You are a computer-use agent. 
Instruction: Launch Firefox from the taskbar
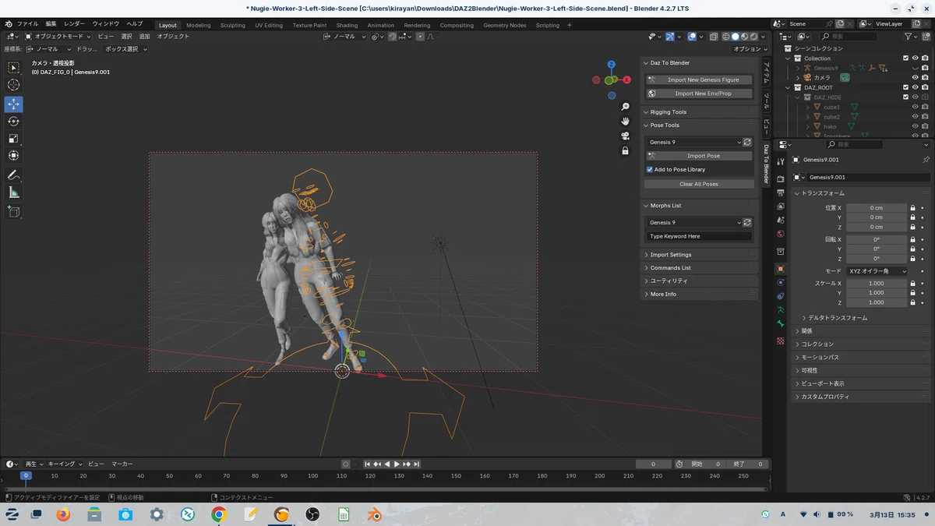[63, 514]
